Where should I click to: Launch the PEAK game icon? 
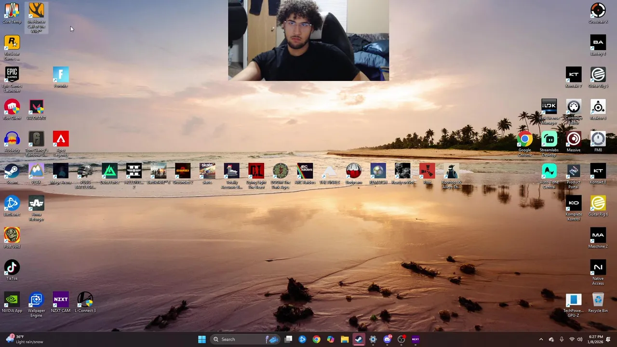(36, 174)
